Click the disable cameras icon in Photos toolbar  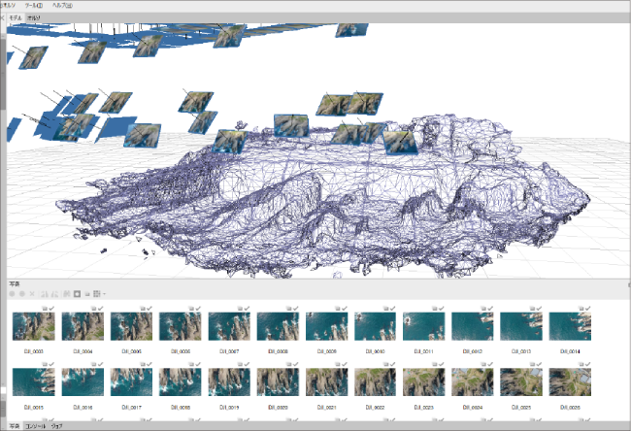[21, 293]
